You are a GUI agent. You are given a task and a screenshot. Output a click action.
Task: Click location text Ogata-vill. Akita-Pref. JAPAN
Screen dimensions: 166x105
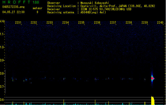pos(103,6)
